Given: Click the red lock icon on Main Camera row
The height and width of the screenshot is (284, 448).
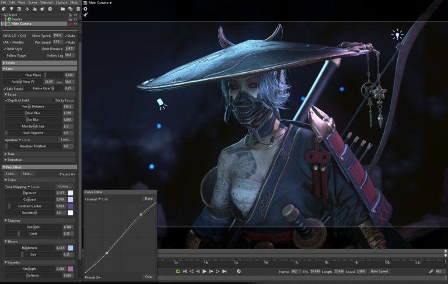Looking at the screenshot, I should tap(70, 24).
